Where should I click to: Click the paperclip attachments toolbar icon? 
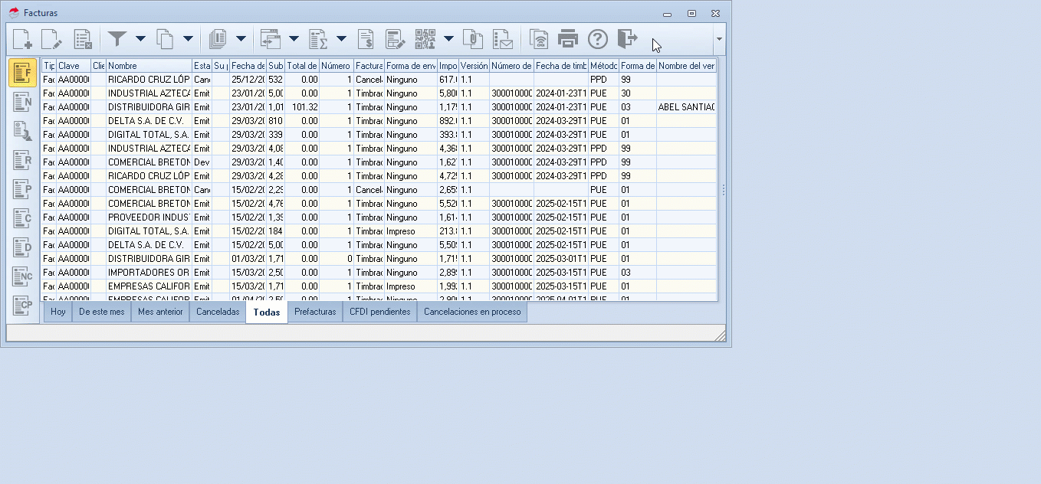[x=474, y=39]
